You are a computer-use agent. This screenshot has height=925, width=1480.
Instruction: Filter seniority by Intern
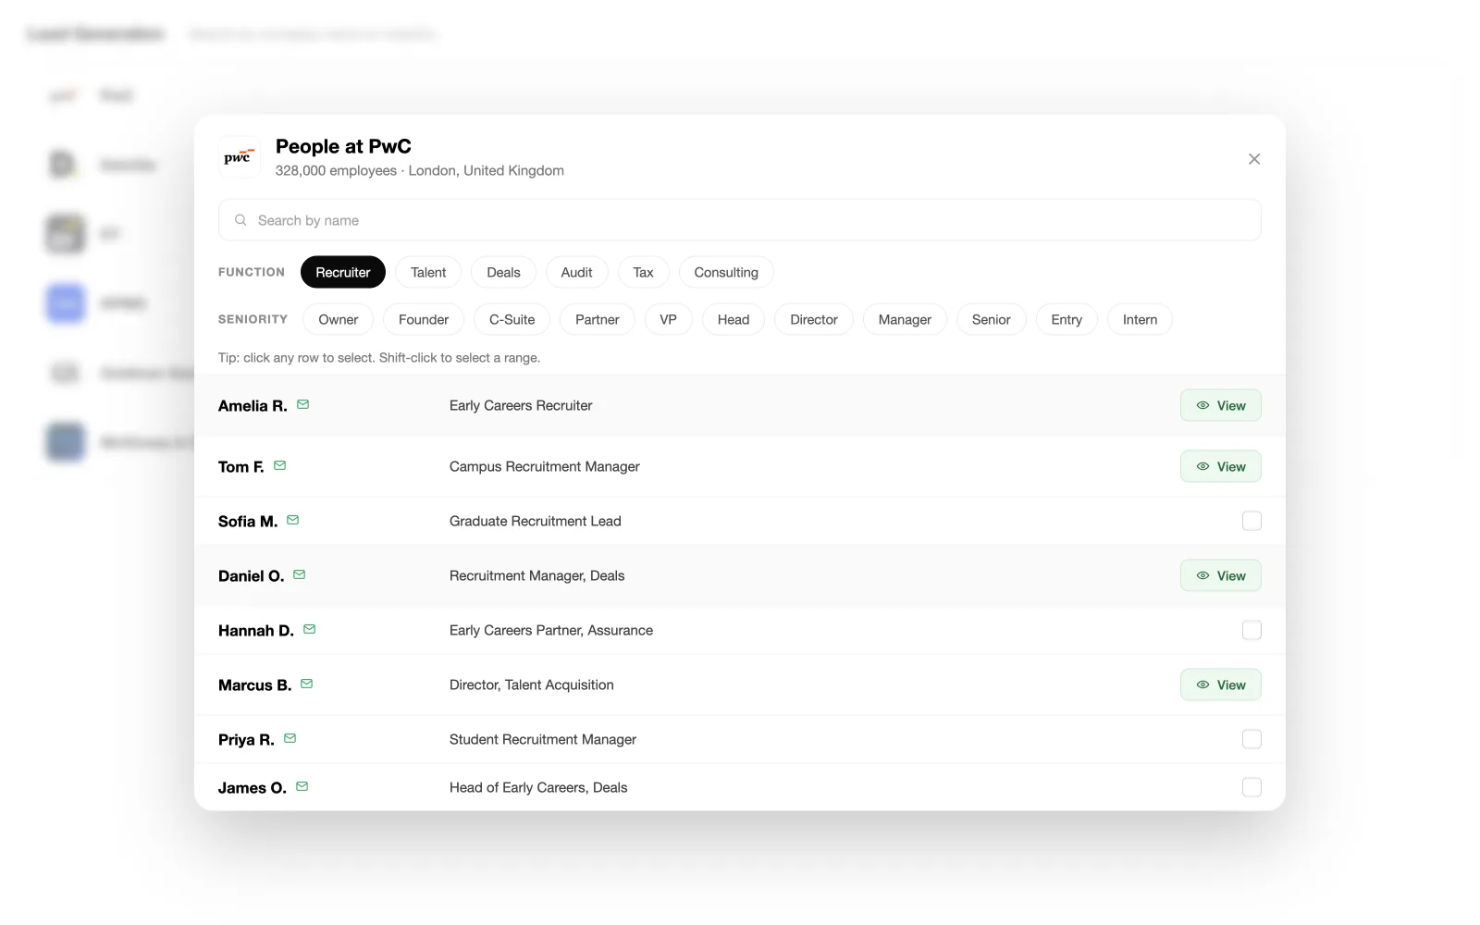(x=1140, y=319)
